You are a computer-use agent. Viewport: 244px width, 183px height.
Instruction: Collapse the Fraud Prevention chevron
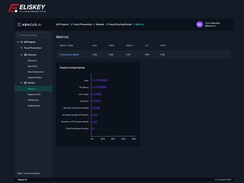tap(21, 48)
